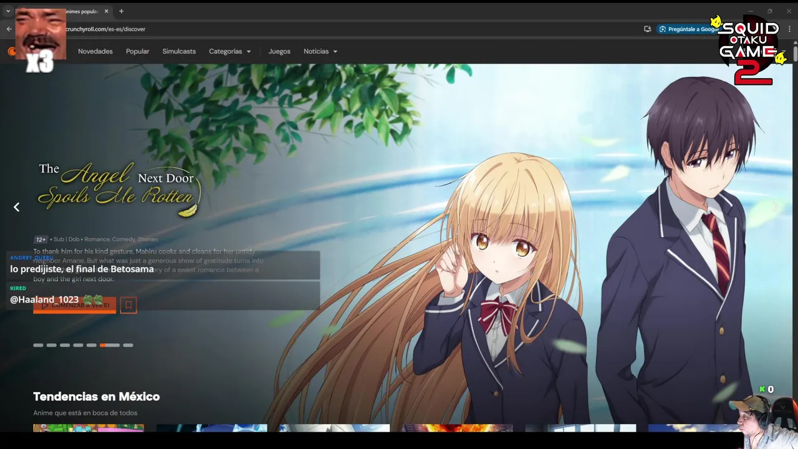Add the show to watchlist with bookmark icon
798x449 pixels.
click(x=128, y=305)
